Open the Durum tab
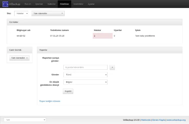Viewport: 189px width, 124px height. point(28,4)
